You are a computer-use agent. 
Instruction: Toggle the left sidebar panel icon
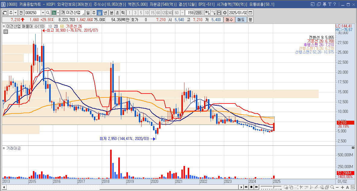pos(4,13)
